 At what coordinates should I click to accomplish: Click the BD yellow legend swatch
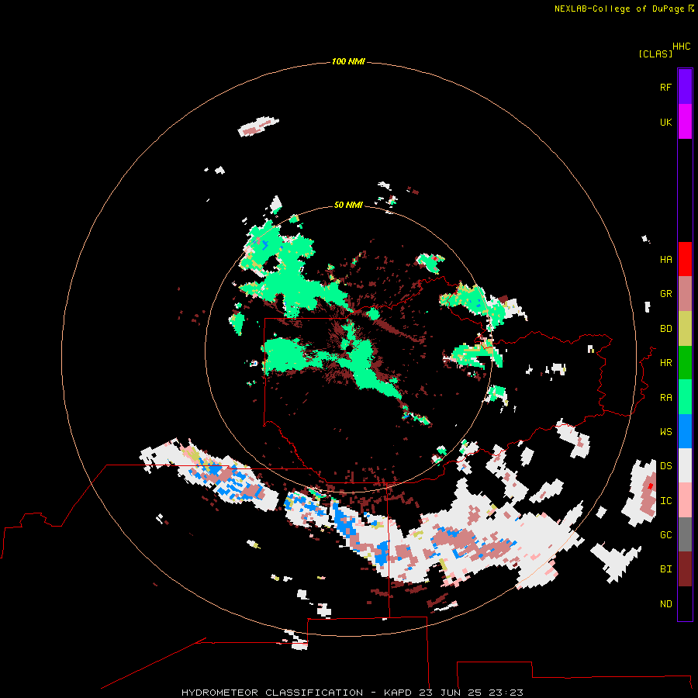(685, 329)
